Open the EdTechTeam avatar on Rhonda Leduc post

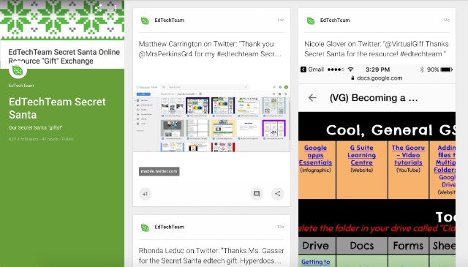[x=145, y=227]
